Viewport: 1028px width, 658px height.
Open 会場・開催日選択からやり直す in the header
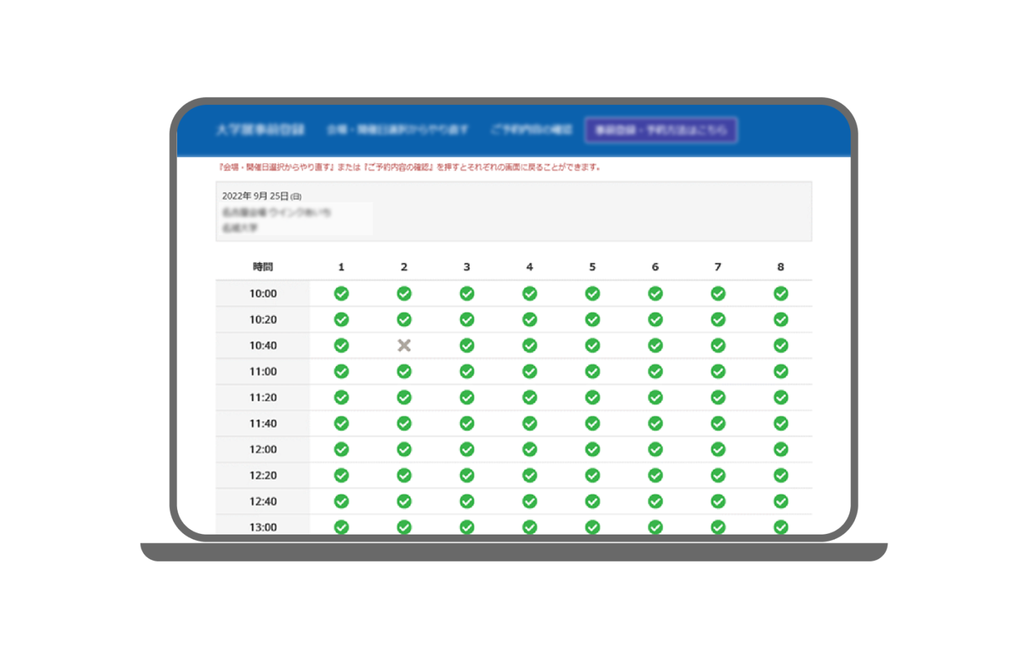tap(398, 130)
